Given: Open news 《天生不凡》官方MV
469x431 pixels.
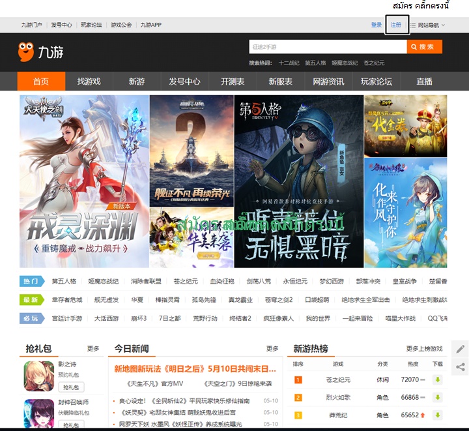Looking at the screenshot, I should coord(154,383).
